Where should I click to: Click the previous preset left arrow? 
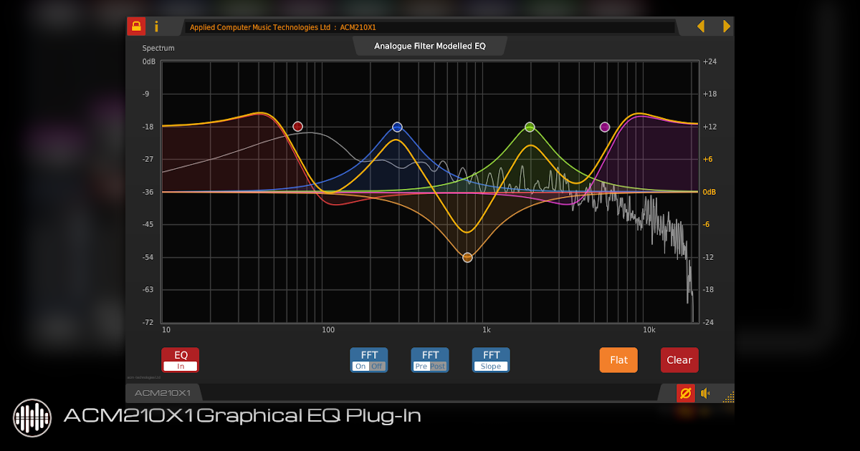pyautogui.click(x=701, y=26)
